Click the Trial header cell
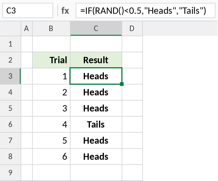This screenshot has height=181, width=218. [51, 60]
